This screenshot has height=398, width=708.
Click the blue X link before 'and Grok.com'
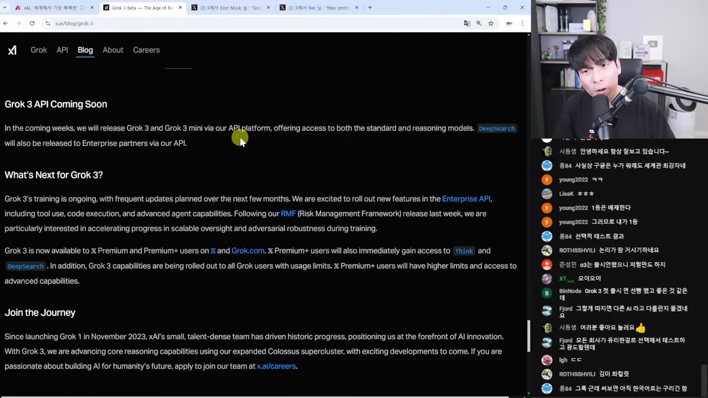point(213,251)
